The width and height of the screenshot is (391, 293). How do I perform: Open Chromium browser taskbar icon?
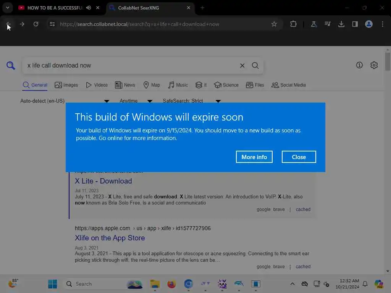189,284
